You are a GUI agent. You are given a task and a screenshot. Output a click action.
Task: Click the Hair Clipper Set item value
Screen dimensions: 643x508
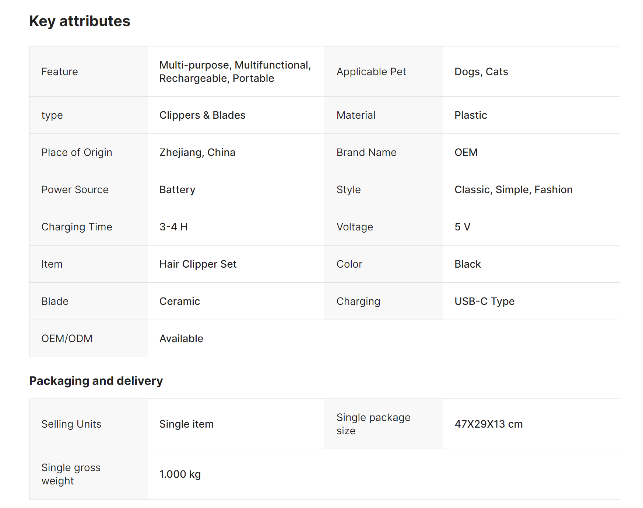point(198,264)
